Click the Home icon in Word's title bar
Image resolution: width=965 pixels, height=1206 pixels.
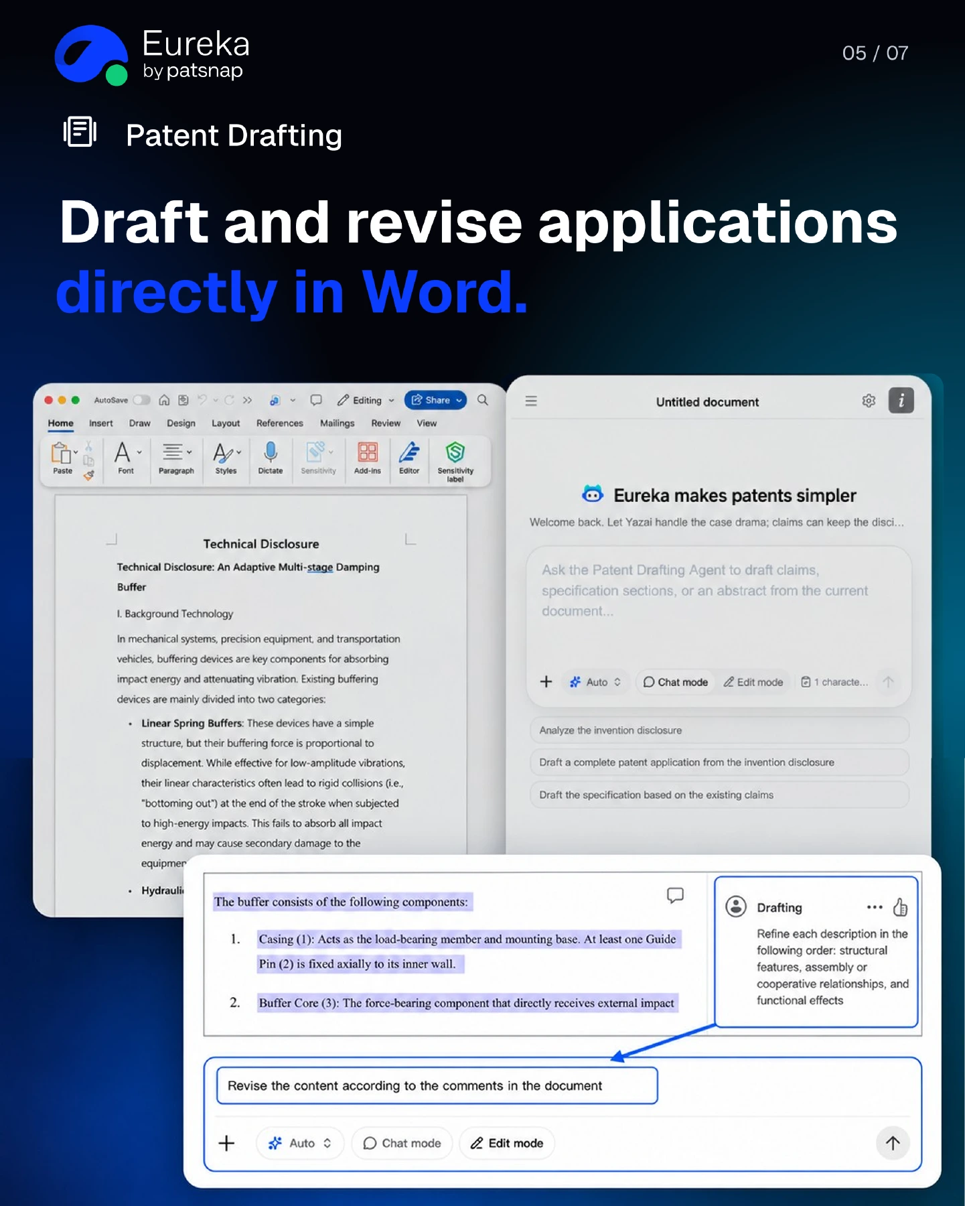[164, 400]
